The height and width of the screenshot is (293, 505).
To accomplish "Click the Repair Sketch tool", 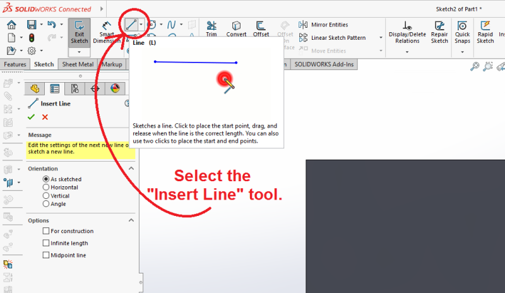I will [439, 32].
